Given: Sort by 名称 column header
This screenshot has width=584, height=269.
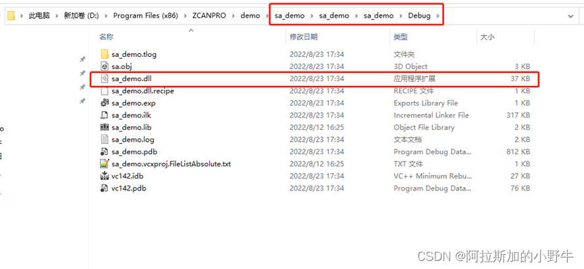Looking at the screenshot, I should [107, 37].
